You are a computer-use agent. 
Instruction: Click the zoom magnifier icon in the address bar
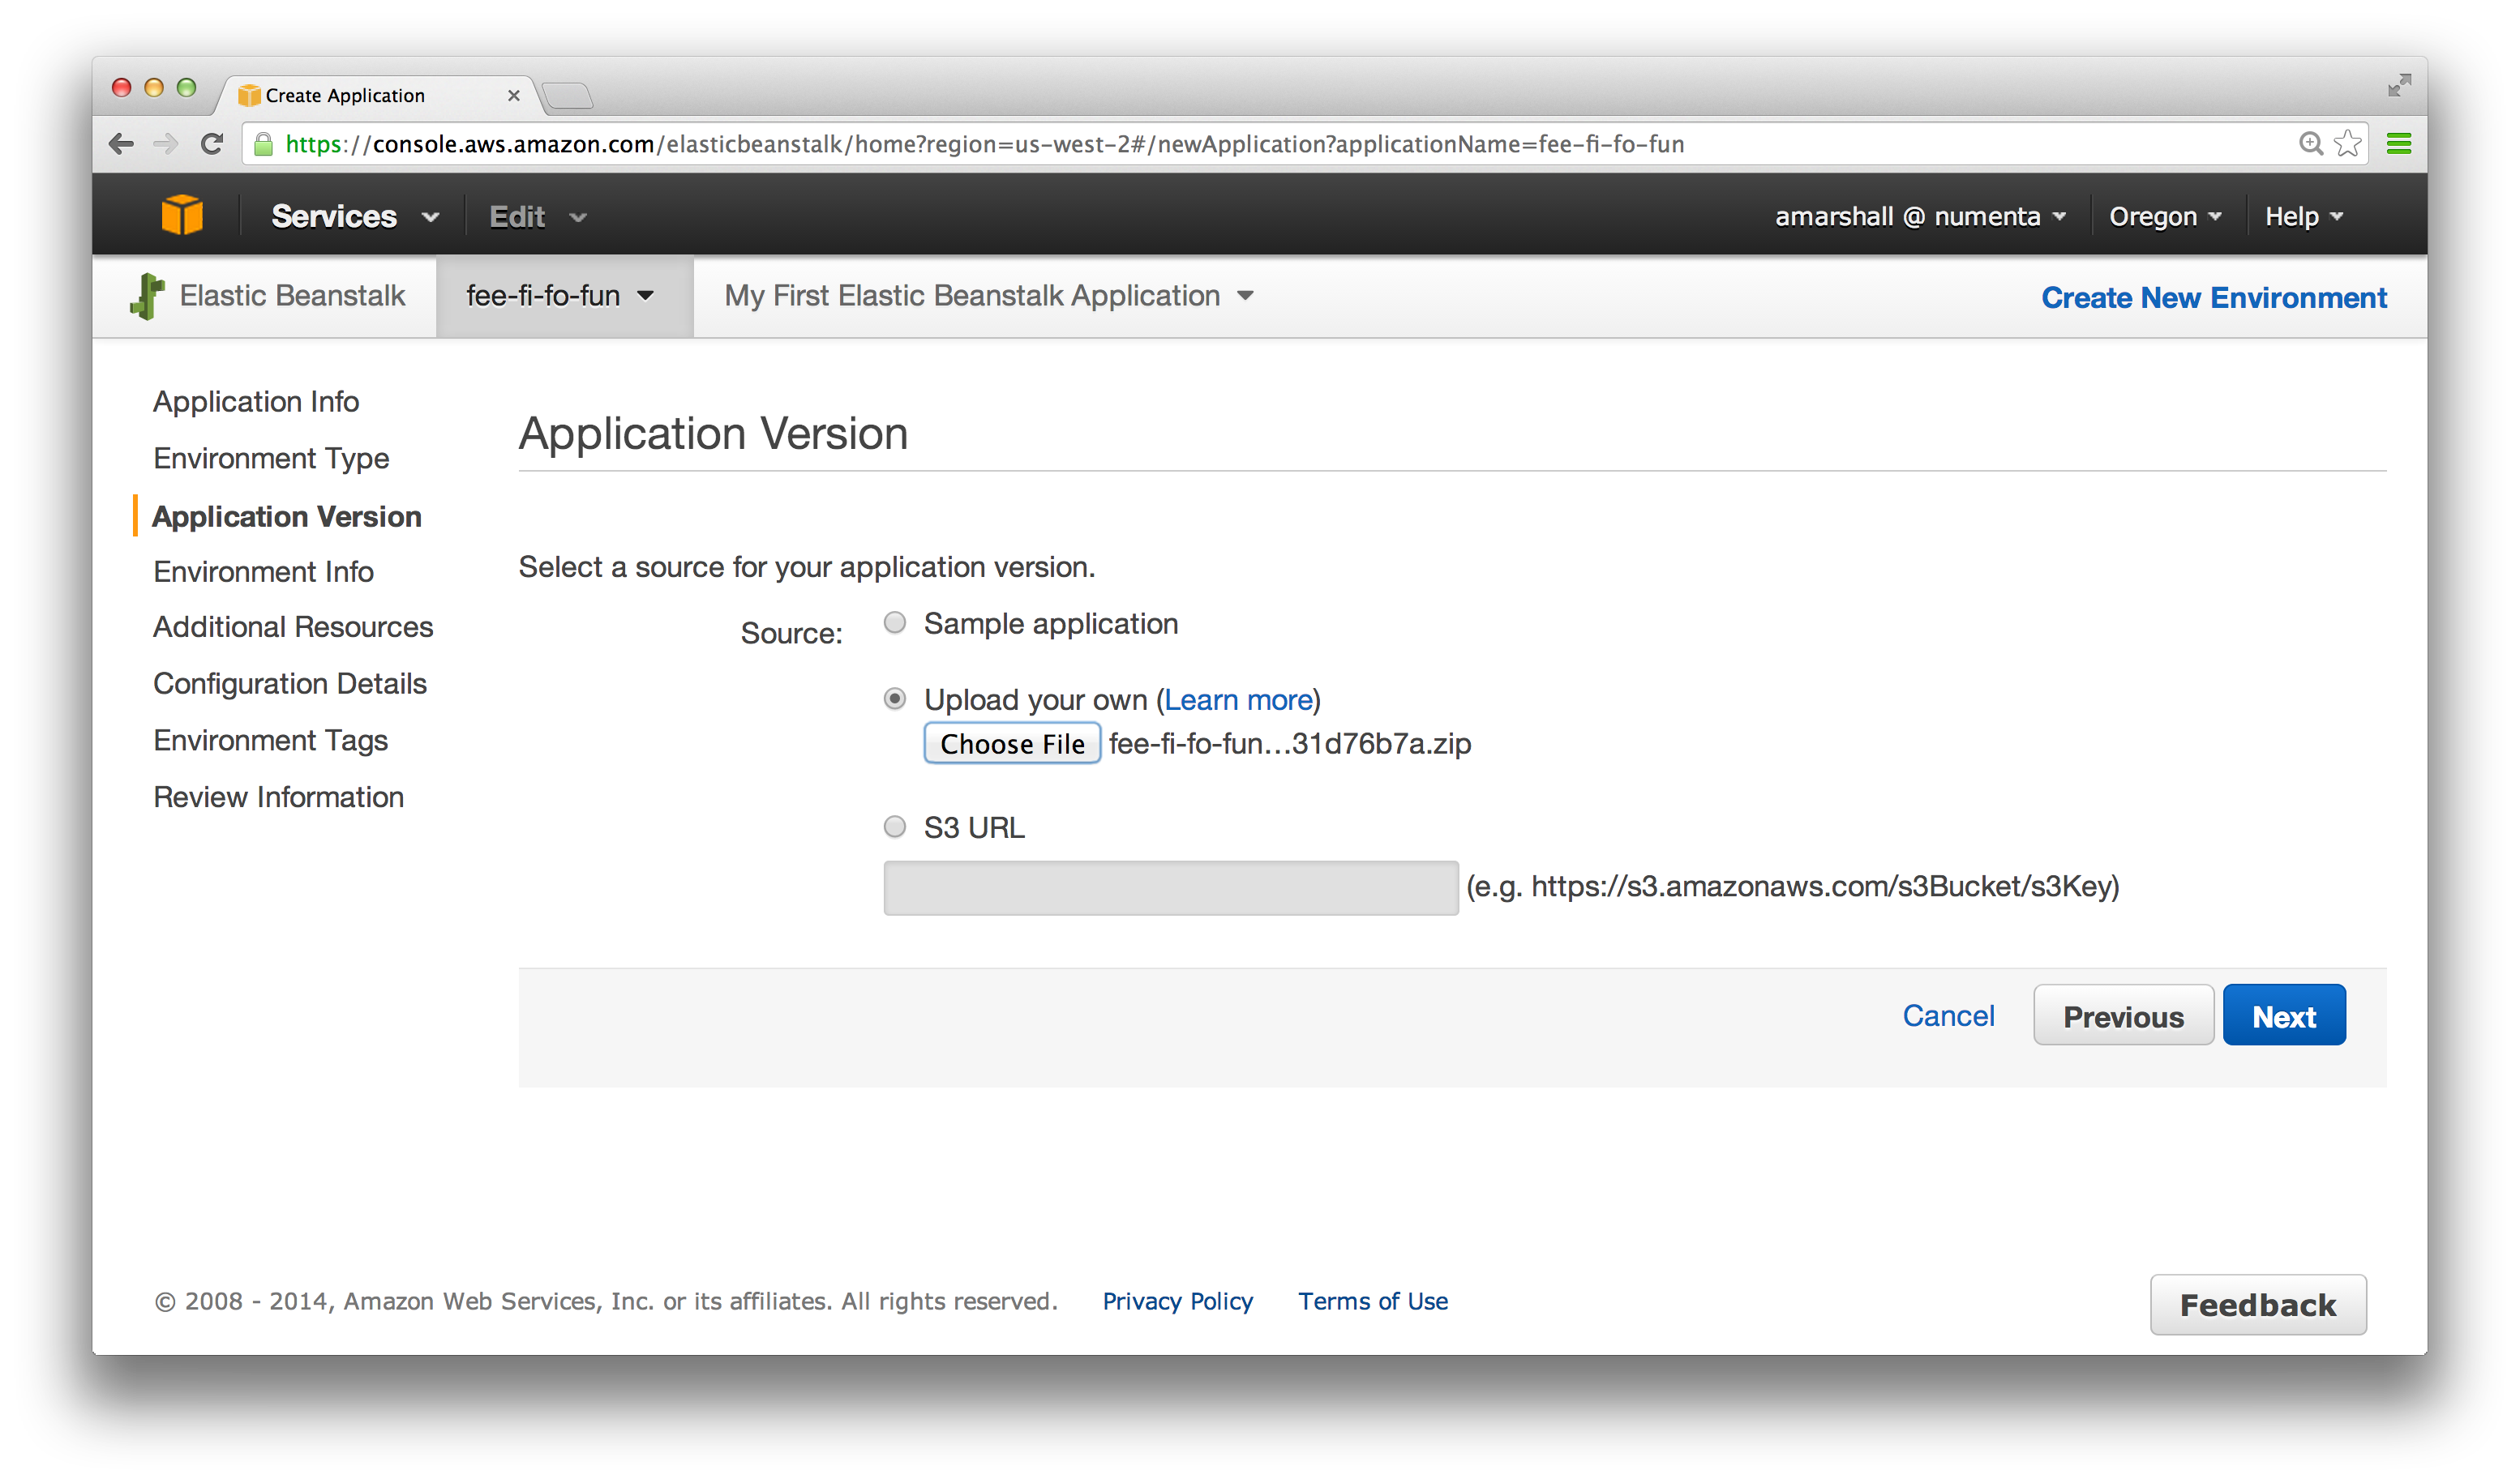[2310, 144]
